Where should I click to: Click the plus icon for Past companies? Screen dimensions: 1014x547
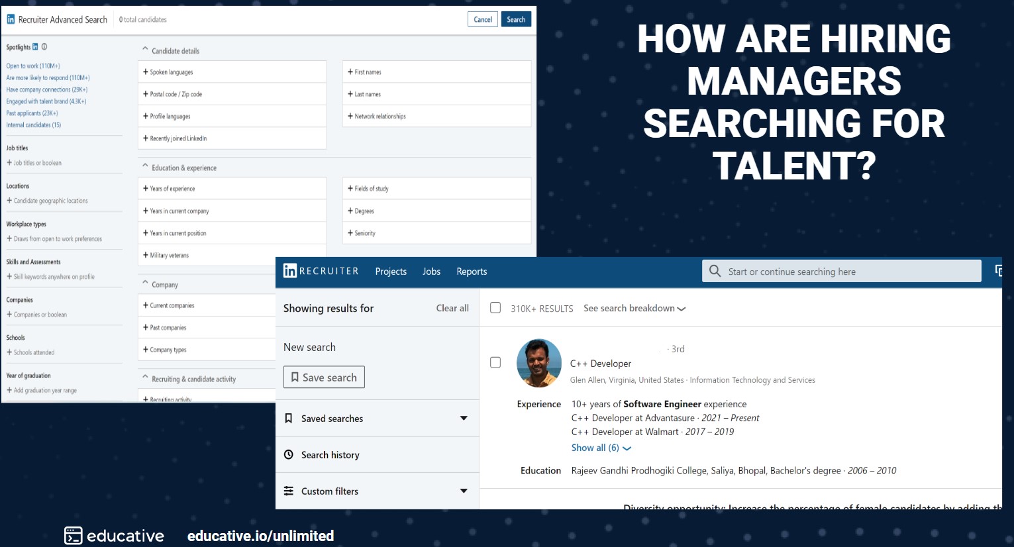(146, 327)
